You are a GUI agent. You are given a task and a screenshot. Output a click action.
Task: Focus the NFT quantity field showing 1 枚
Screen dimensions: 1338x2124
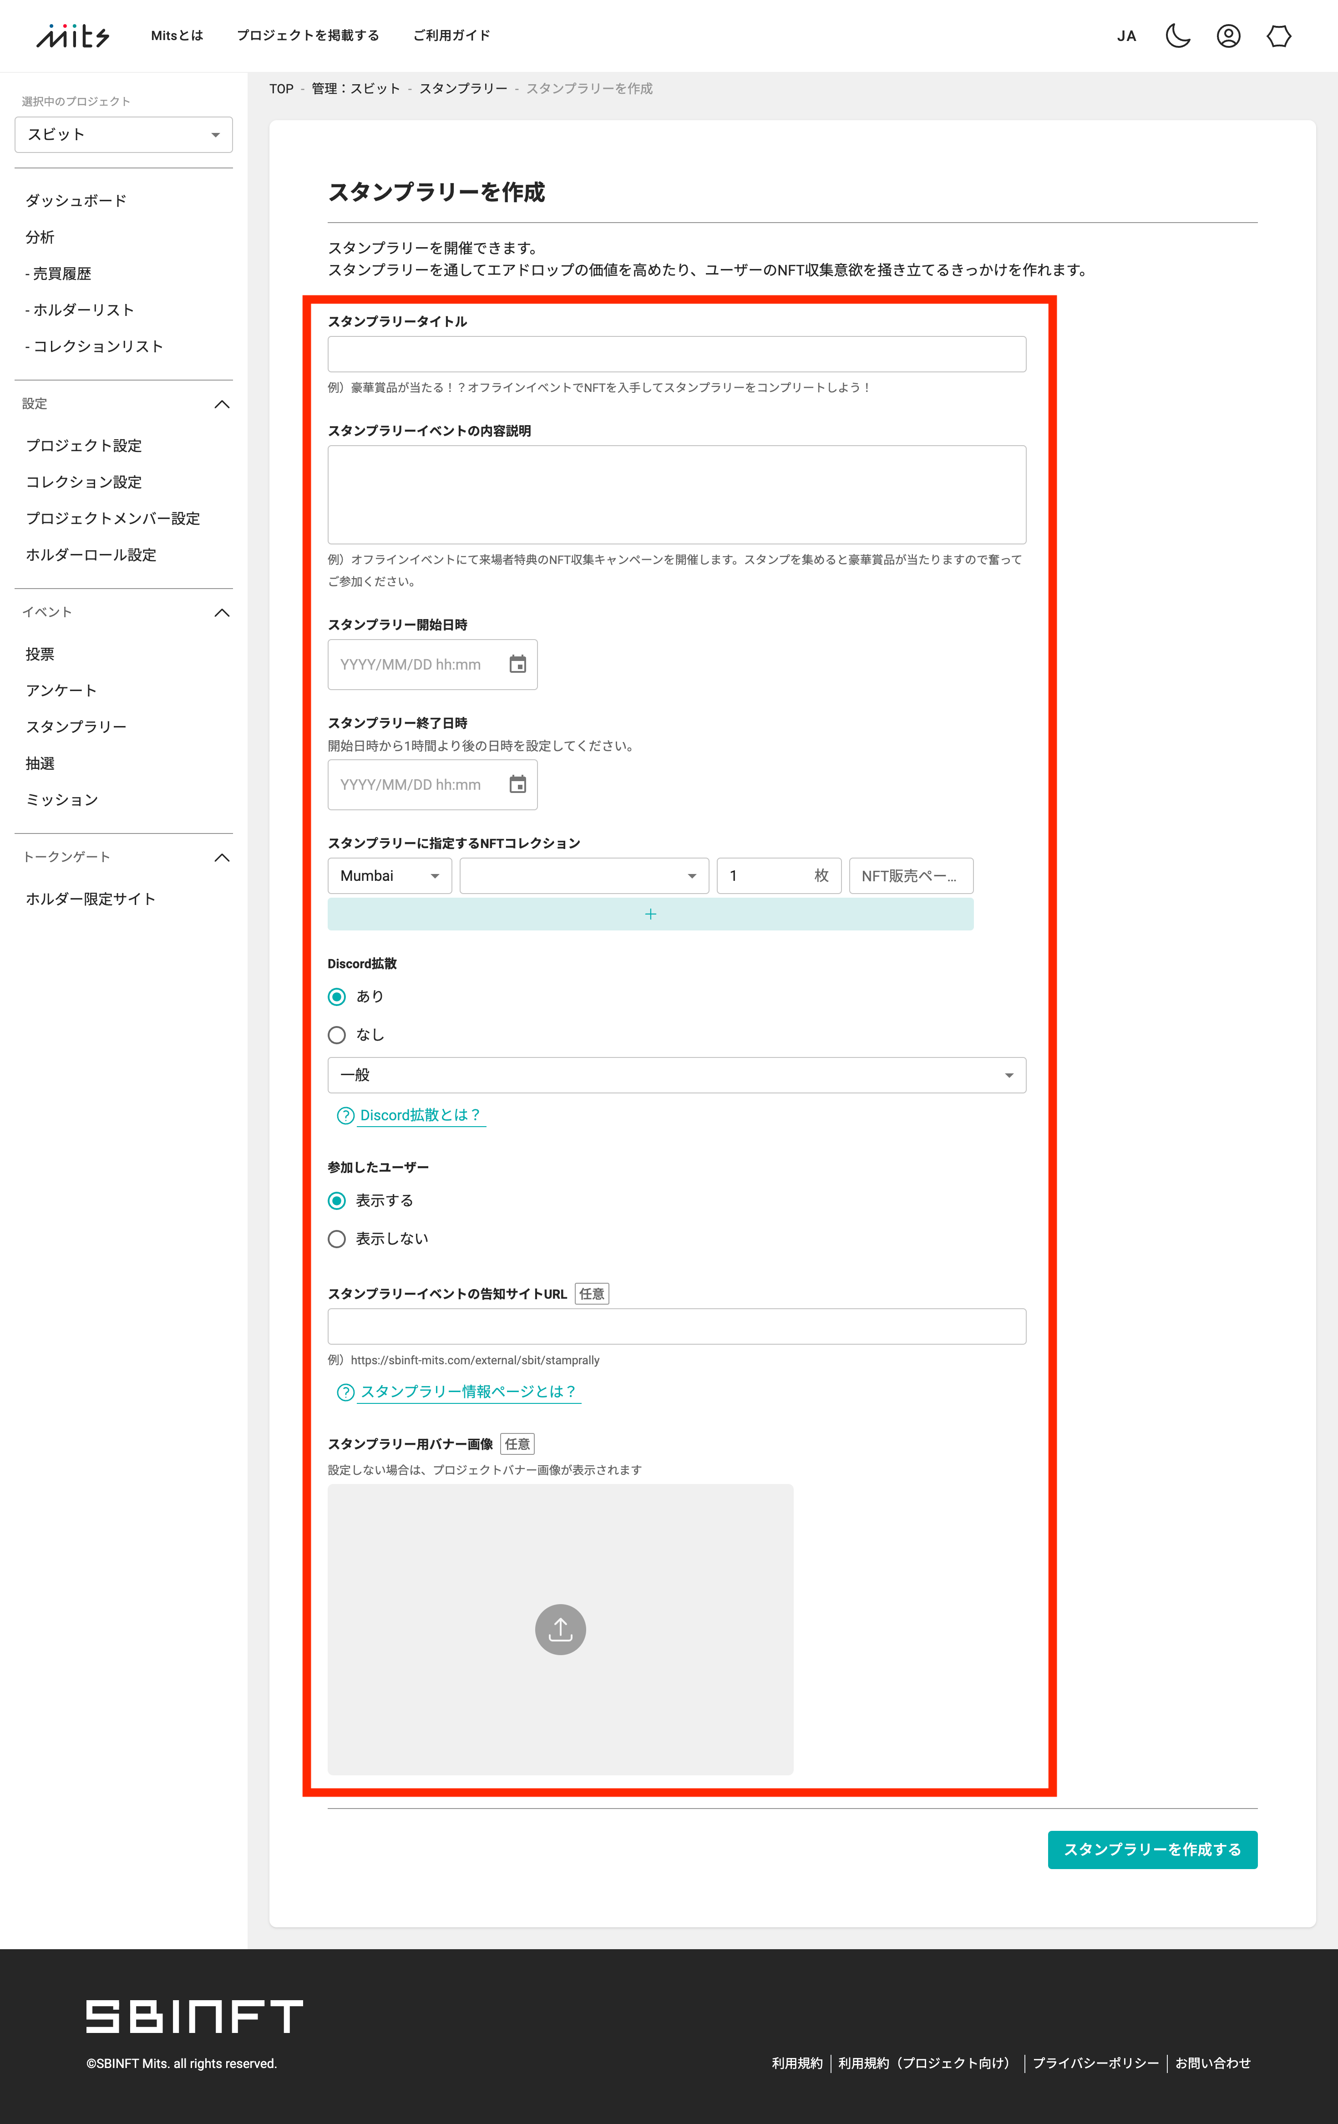pyautogui.click(x=779, y=876)
